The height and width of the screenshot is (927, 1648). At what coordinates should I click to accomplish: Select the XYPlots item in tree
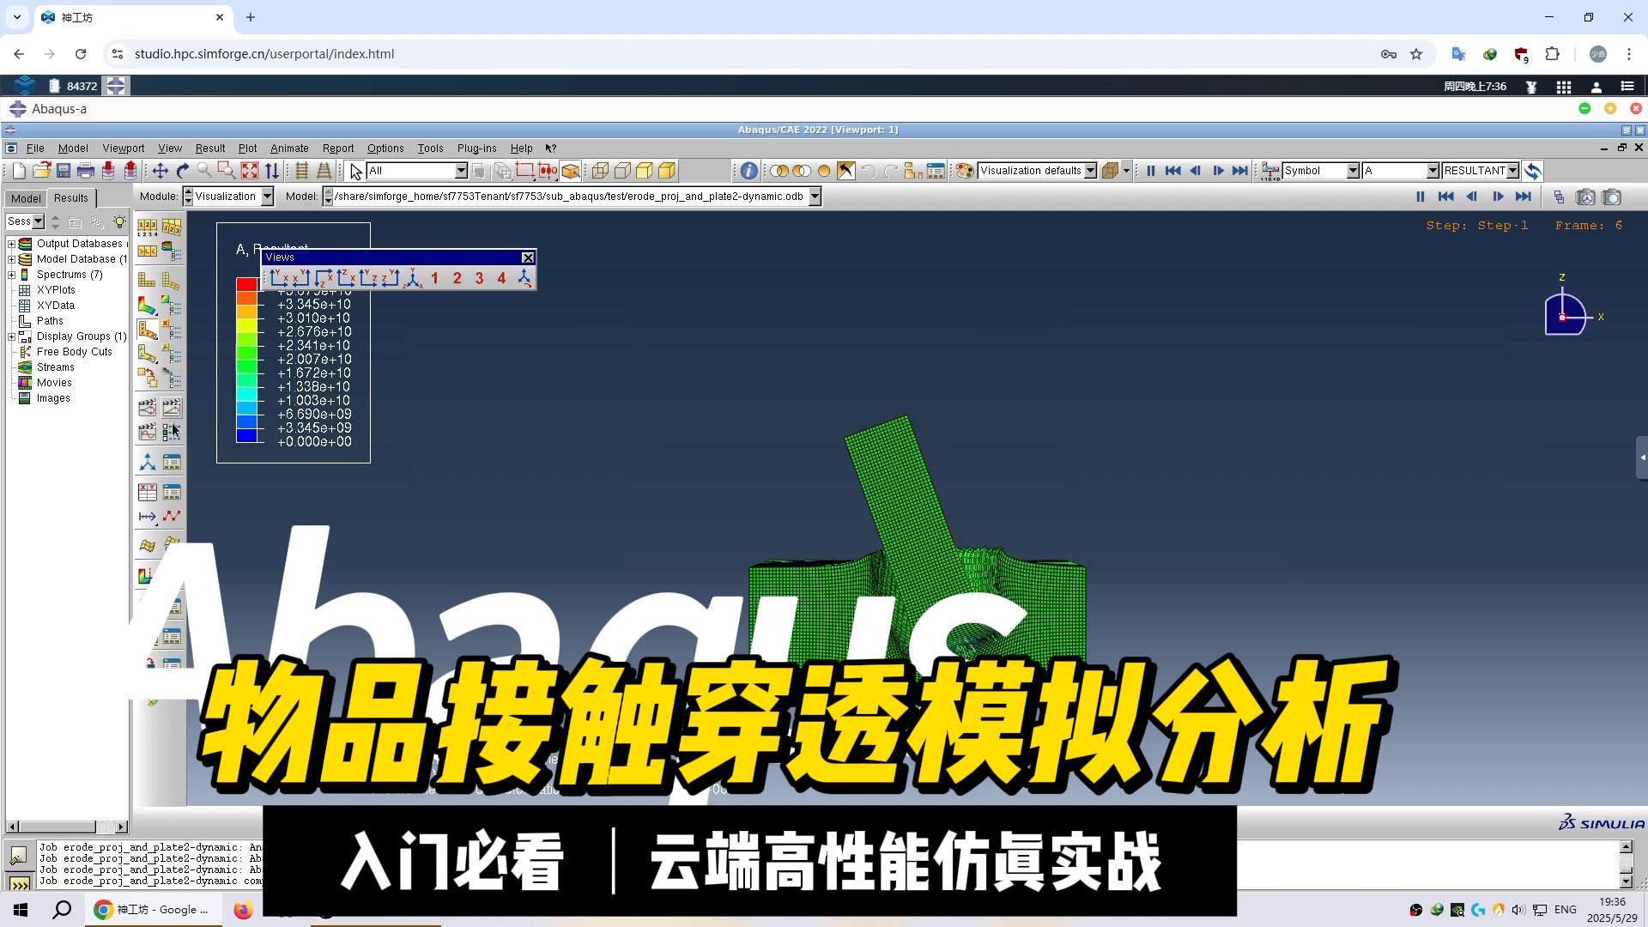point(56,290)
